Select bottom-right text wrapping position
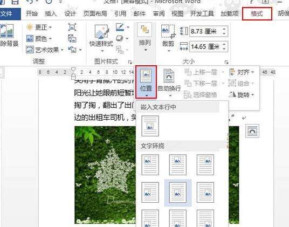289x227 pixels. coord(205,218)
